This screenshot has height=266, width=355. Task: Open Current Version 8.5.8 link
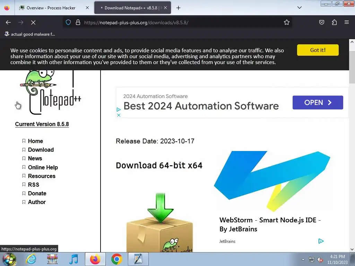point(42,124)
